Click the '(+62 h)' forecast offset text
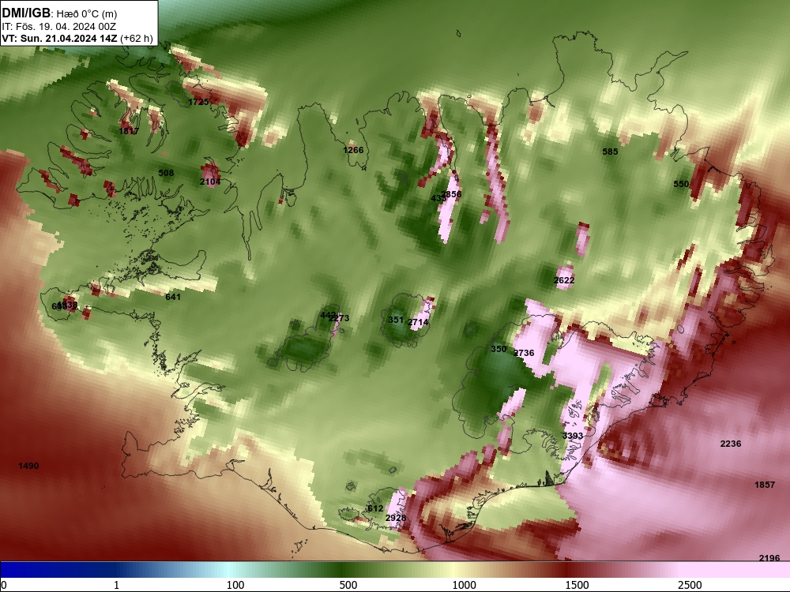Image resolution: width=790 pixels, height=592 pixels. pyautogui.click(x=137, y=38)
